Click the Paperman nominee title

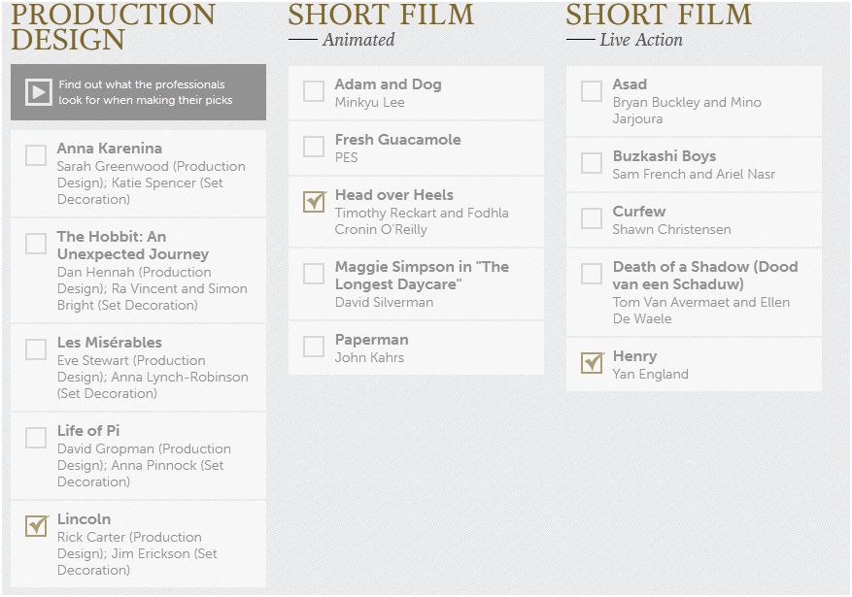[371, 340]
